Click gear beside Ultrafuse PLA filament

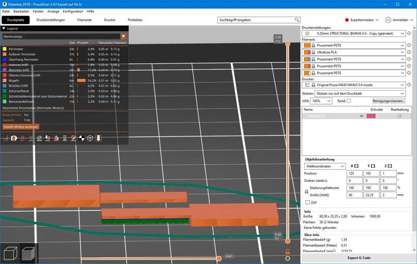409,52
